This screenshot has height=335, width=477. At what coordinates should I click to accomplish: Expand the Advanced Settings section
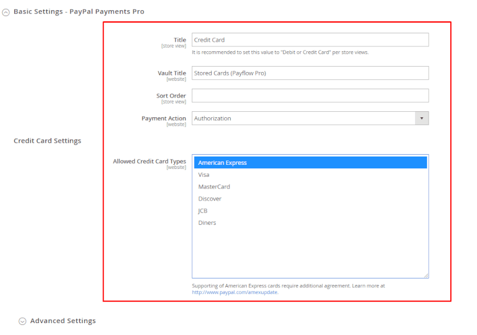[x=22, y=321]
